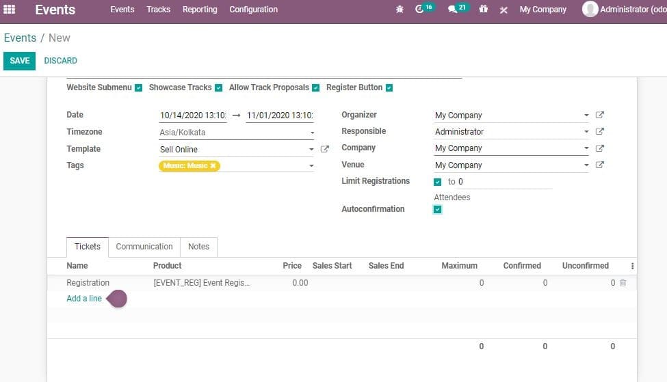This screenshot has height=382, width=667.
Task: Open Company external link icon
Action: [600, 148]
